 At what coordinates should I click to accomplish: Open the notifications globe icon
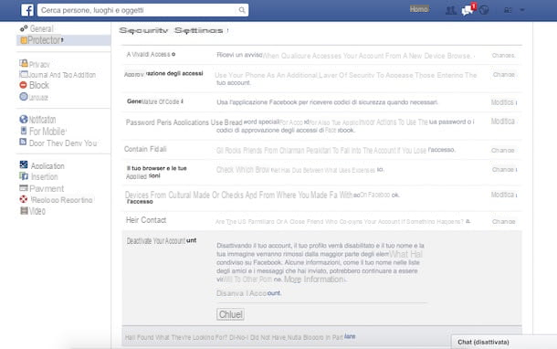tap(483, 10)
